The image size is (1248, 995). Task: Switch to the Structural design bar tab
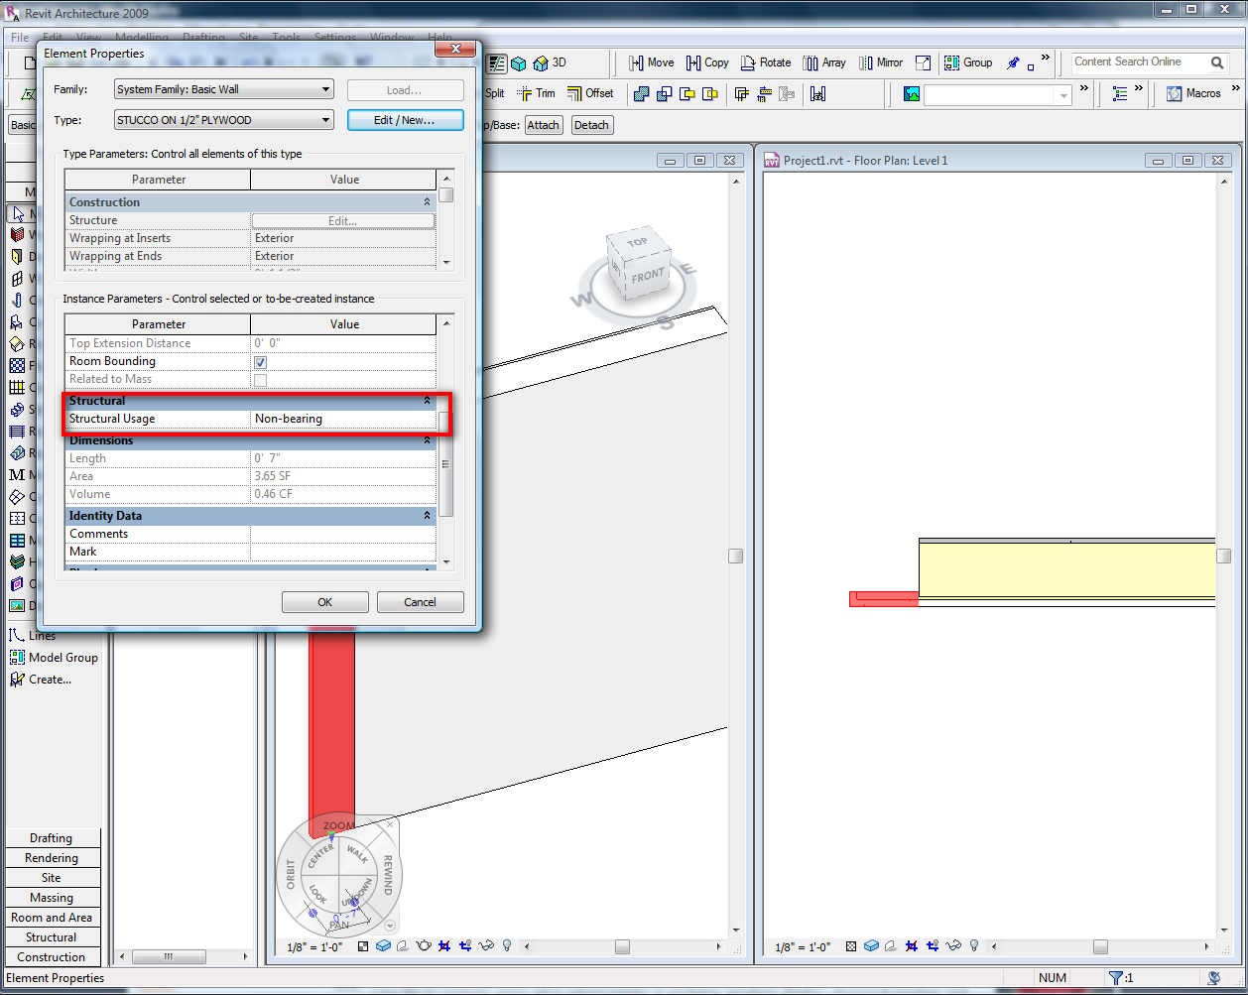coord(52,937)
